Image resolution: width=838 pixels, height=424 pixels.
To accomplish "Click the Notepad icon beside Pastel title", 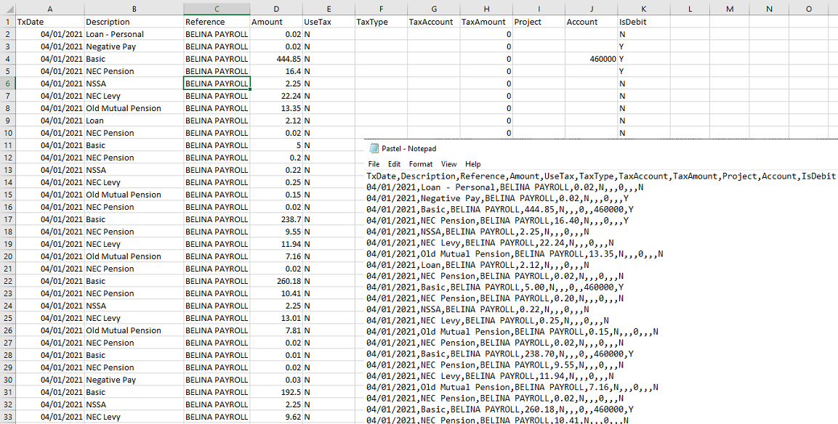I will (373, 148).
